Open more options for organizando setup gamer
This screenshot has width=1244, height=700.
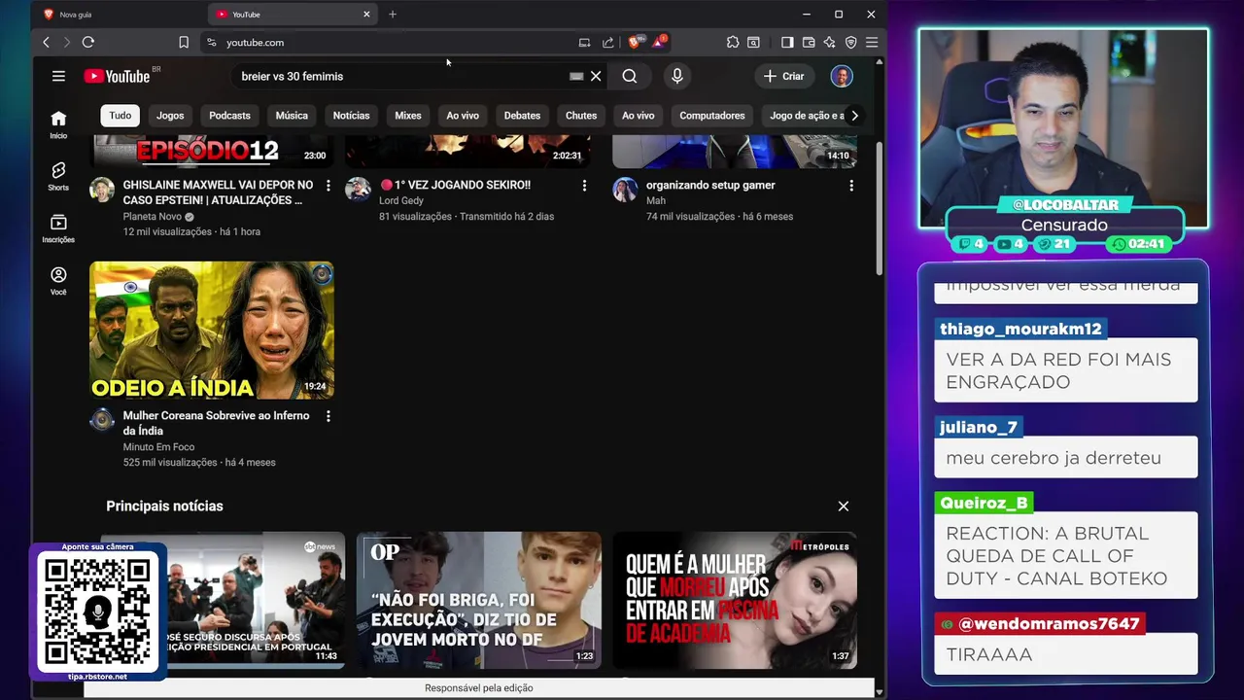point(850,185)
